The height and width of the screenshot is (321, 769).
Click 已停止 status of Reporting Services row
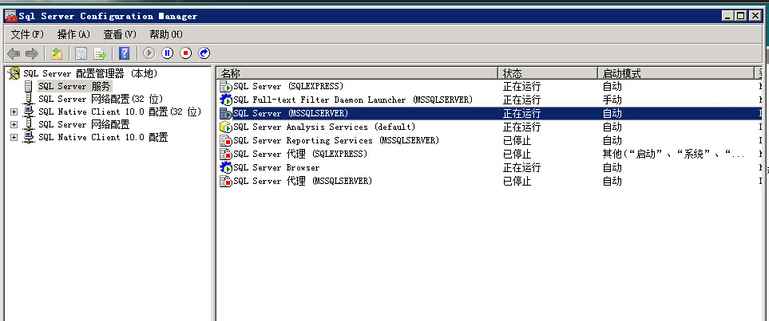(x=517, y=140)
